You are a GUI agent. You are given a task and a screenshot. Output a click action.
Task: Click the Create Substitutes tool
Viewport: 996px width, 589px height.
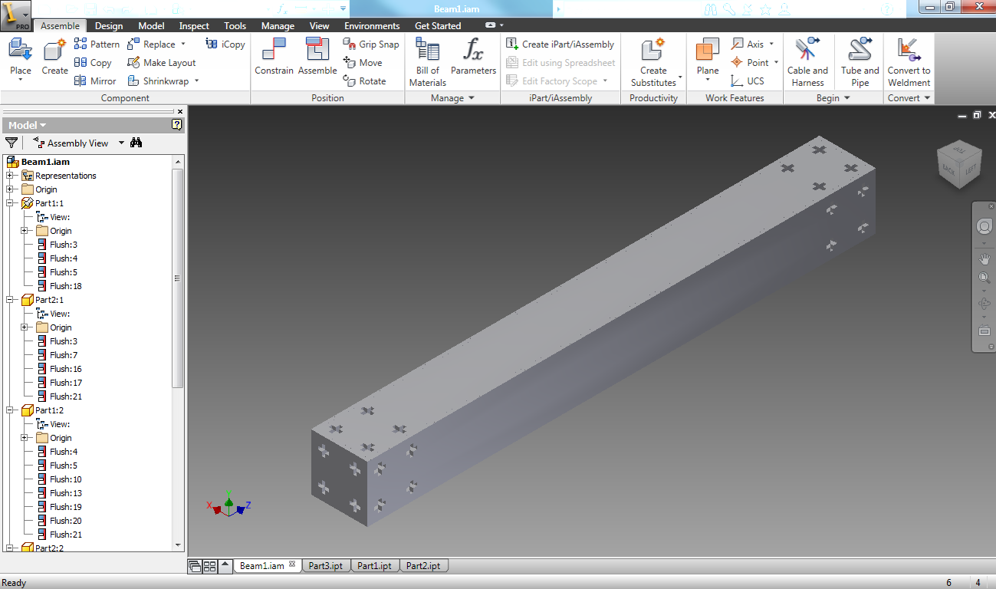(x=654, y=62)
